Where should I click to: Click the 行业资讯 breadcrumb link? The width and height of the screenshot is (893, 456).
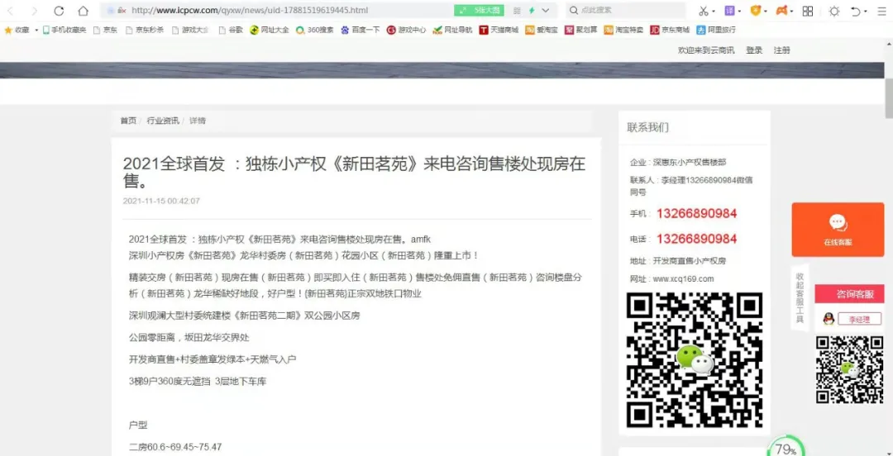click(163, 121)
